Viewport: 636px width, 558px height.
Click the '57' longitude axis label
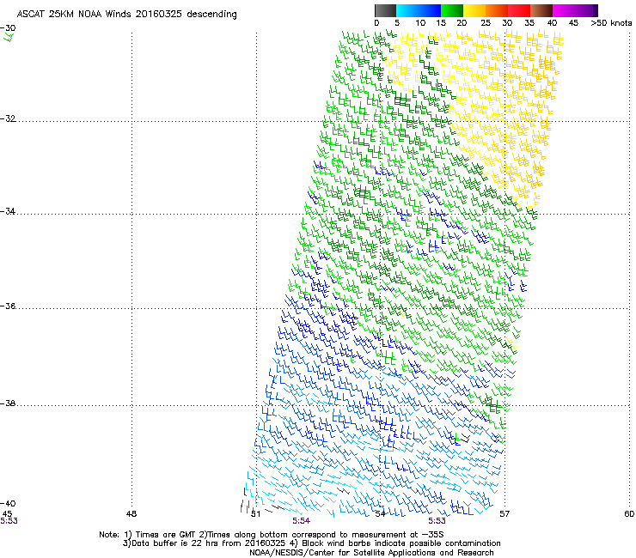click(x=505, y=514)
